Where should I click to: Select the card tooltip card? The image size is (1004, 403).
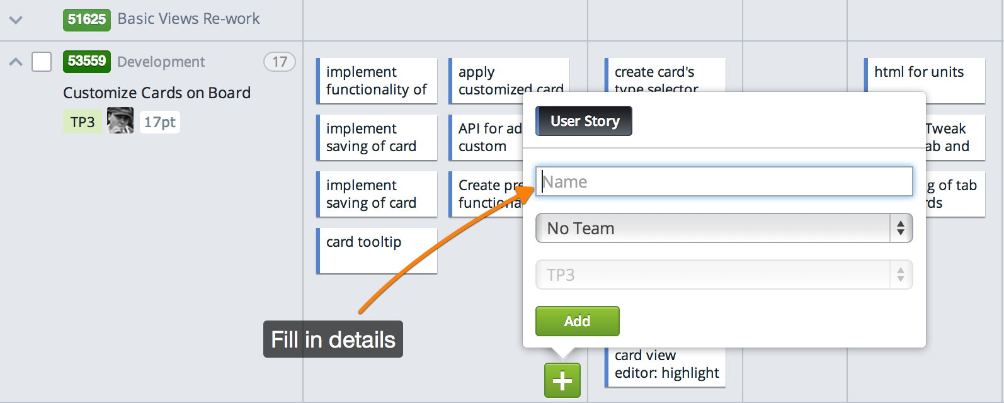coord(376,251)
